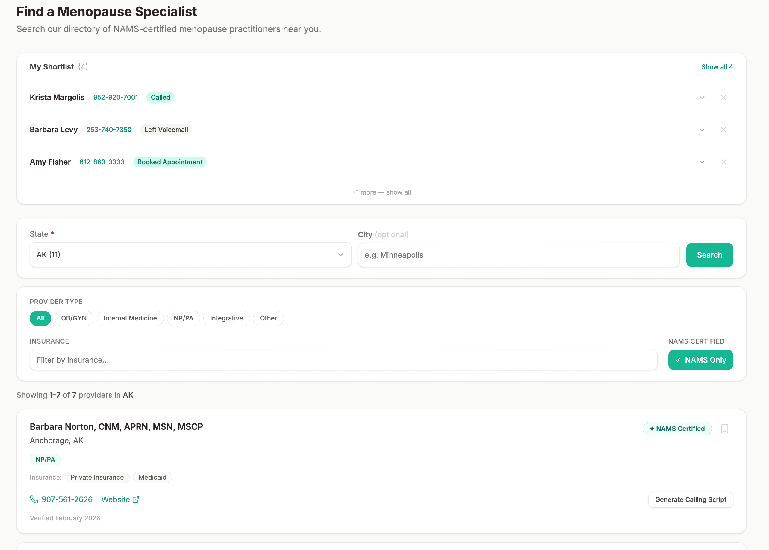This screenshot has width=769, height=550.
Task: Click the Left Voicemail status badge
Action: pos(166,130)
